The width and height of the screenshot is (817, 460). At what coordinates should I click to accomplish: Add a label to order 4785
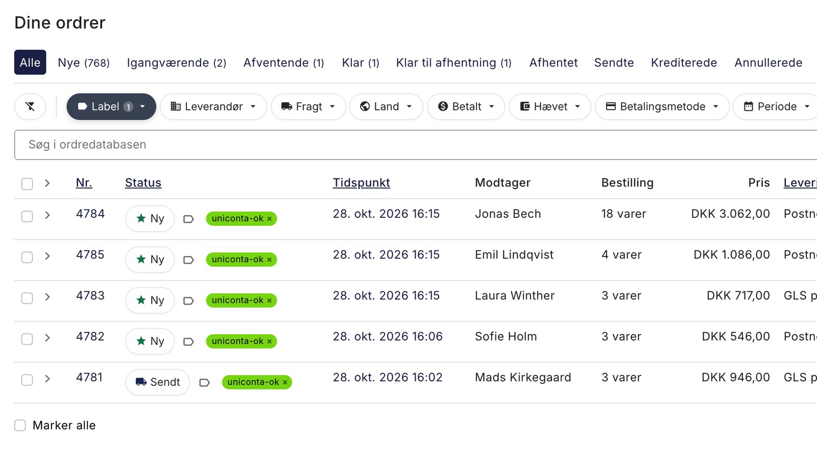188,260
